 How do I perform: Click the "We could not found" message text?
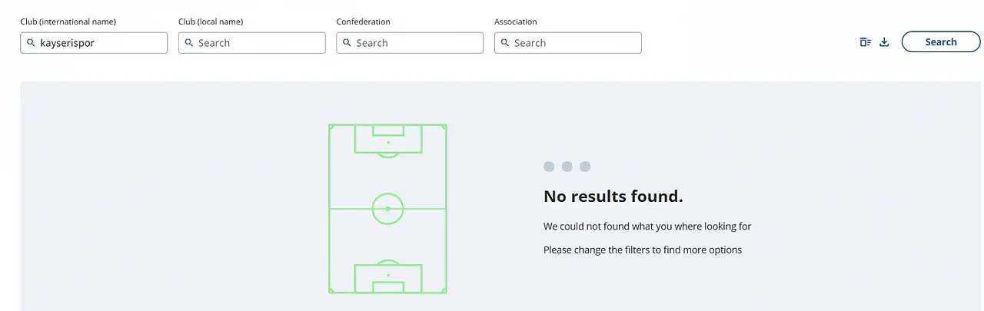(647, 227)
